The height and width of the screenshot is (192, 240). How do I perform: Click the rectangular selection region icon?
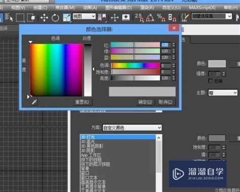(20, 18)
